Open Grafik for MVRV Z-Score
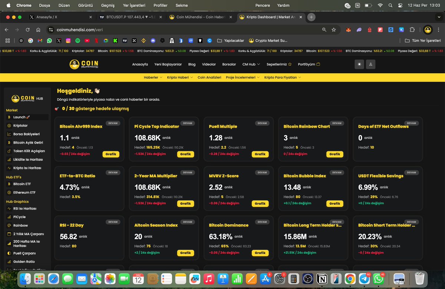 click(x=260, y=203)
